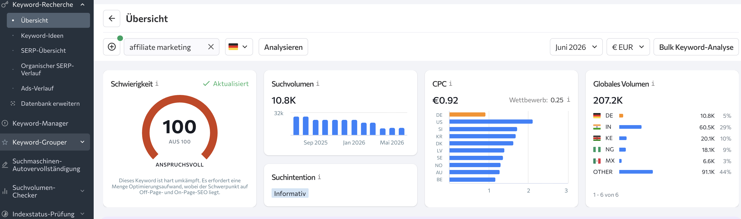This screenshot has width=741, height=219.
Task: Open the Juni 2026 date dropdown
Action: [x=576, y=47]
